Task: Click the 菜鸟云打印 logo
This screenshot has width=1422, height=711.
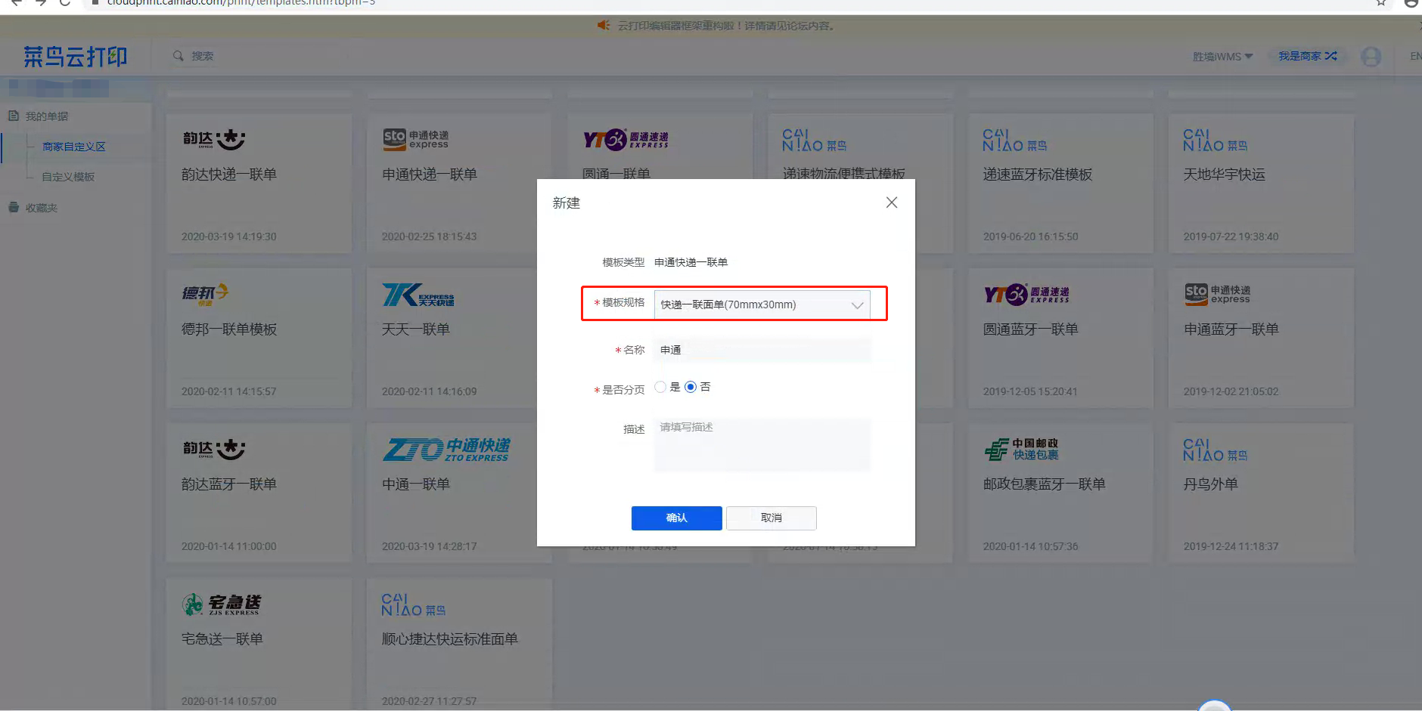Action: click(75, 57)
